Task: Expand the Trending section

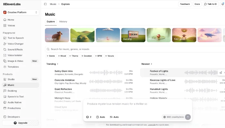Action: click(52, 64)
